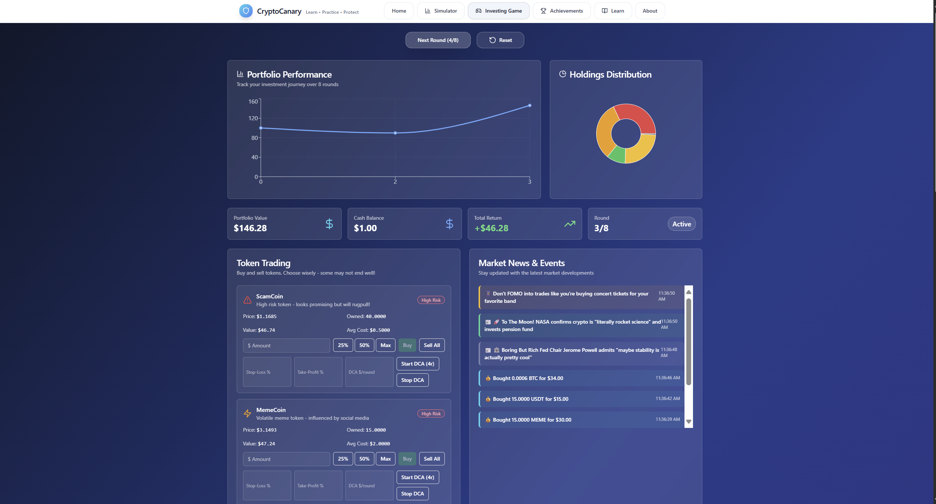The width and height of the screenshot is (936, 504).
Task: Start DCA (4r) for ScamCoin
Action: [x=417, y=364]
